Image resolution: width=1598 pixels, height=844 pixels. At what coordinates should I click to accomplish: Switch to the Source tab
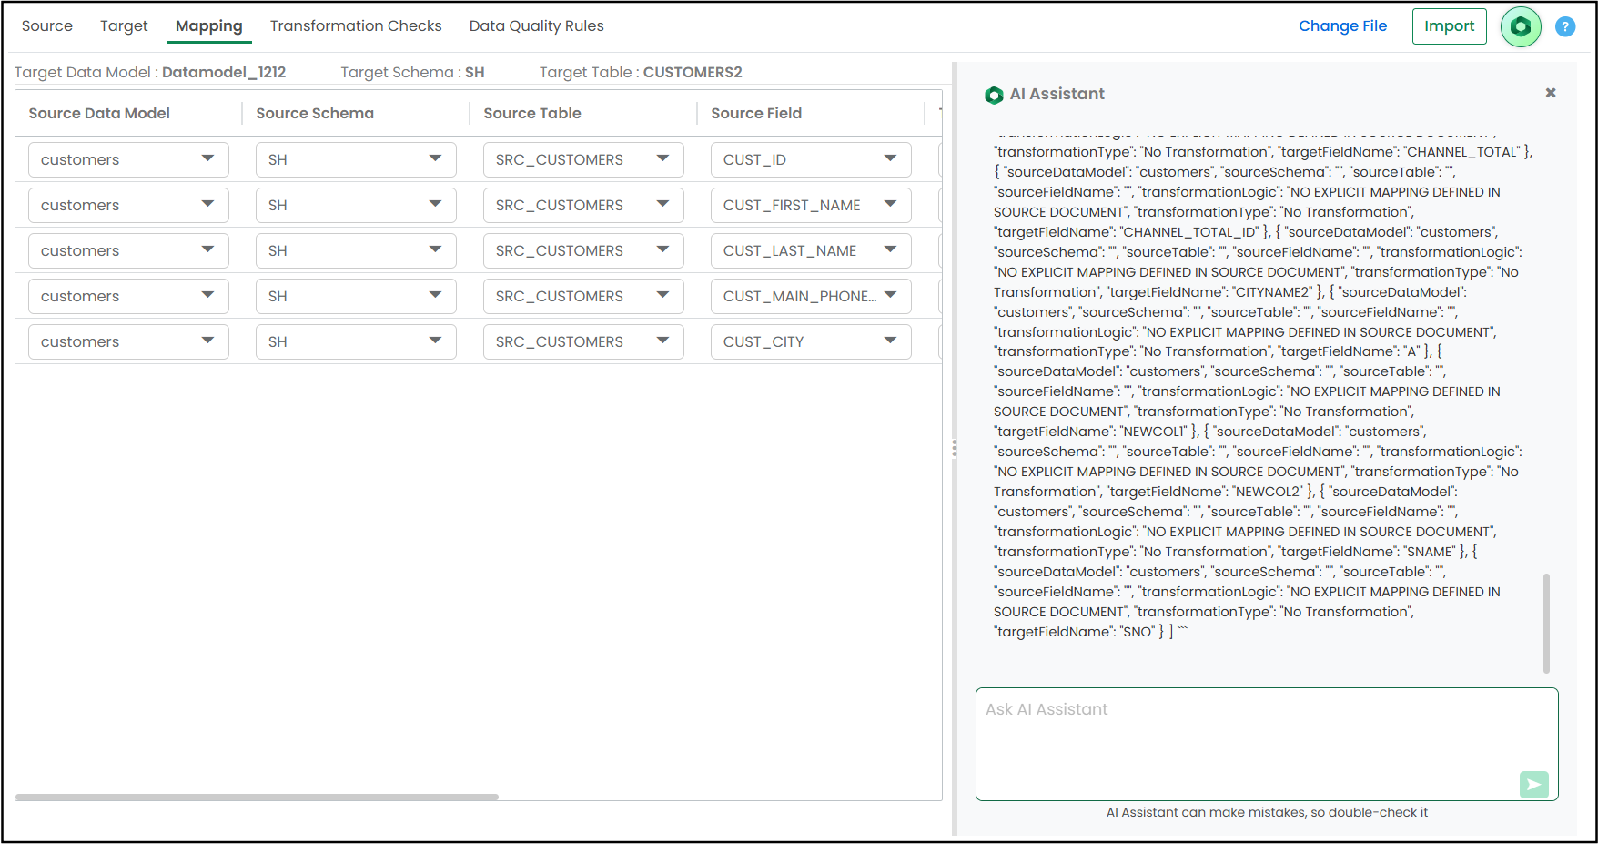(47, 25)
